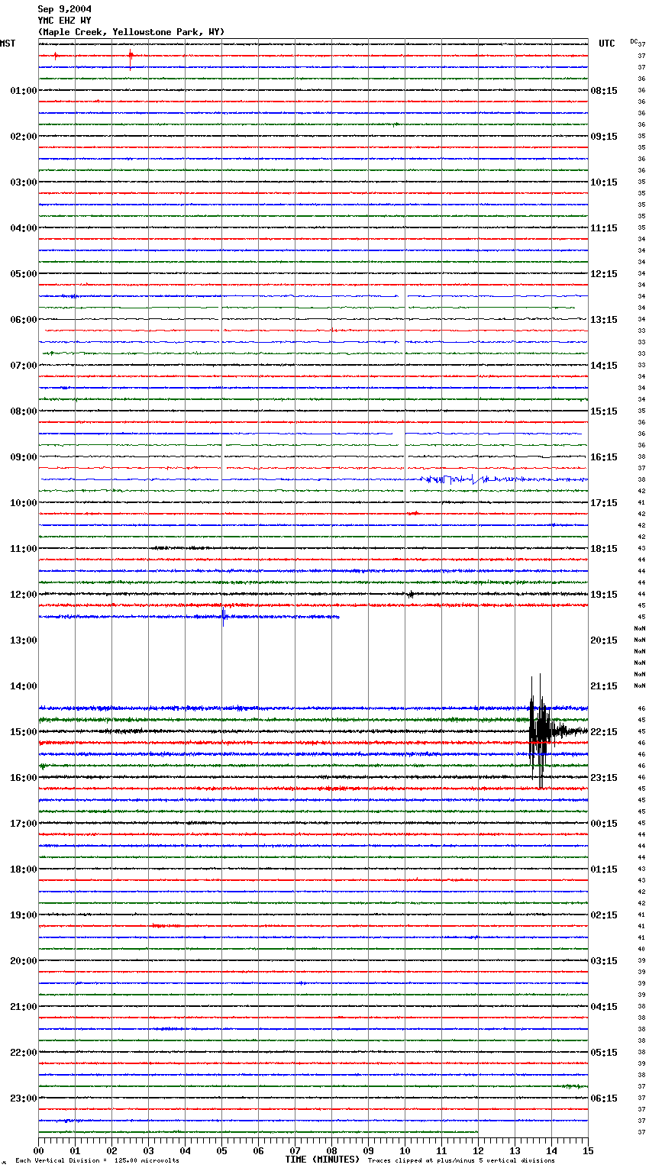Select the '08:00' MST hour label
The image size is (649, 1171).
(24, 411)
